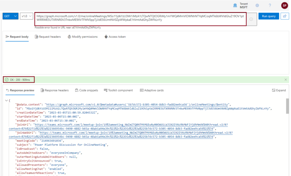Screen dimensions: 291x176
Task: Open the GET HTTP method dropdown
Action: click(10, 16)
